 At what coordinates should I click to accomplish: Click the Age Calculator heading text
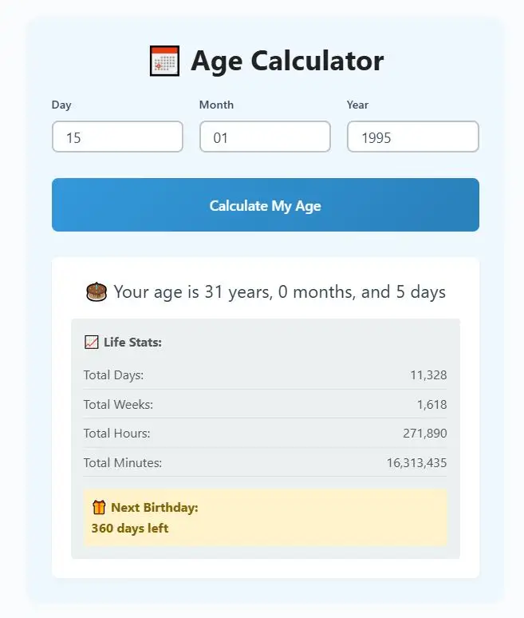point(287,61)
